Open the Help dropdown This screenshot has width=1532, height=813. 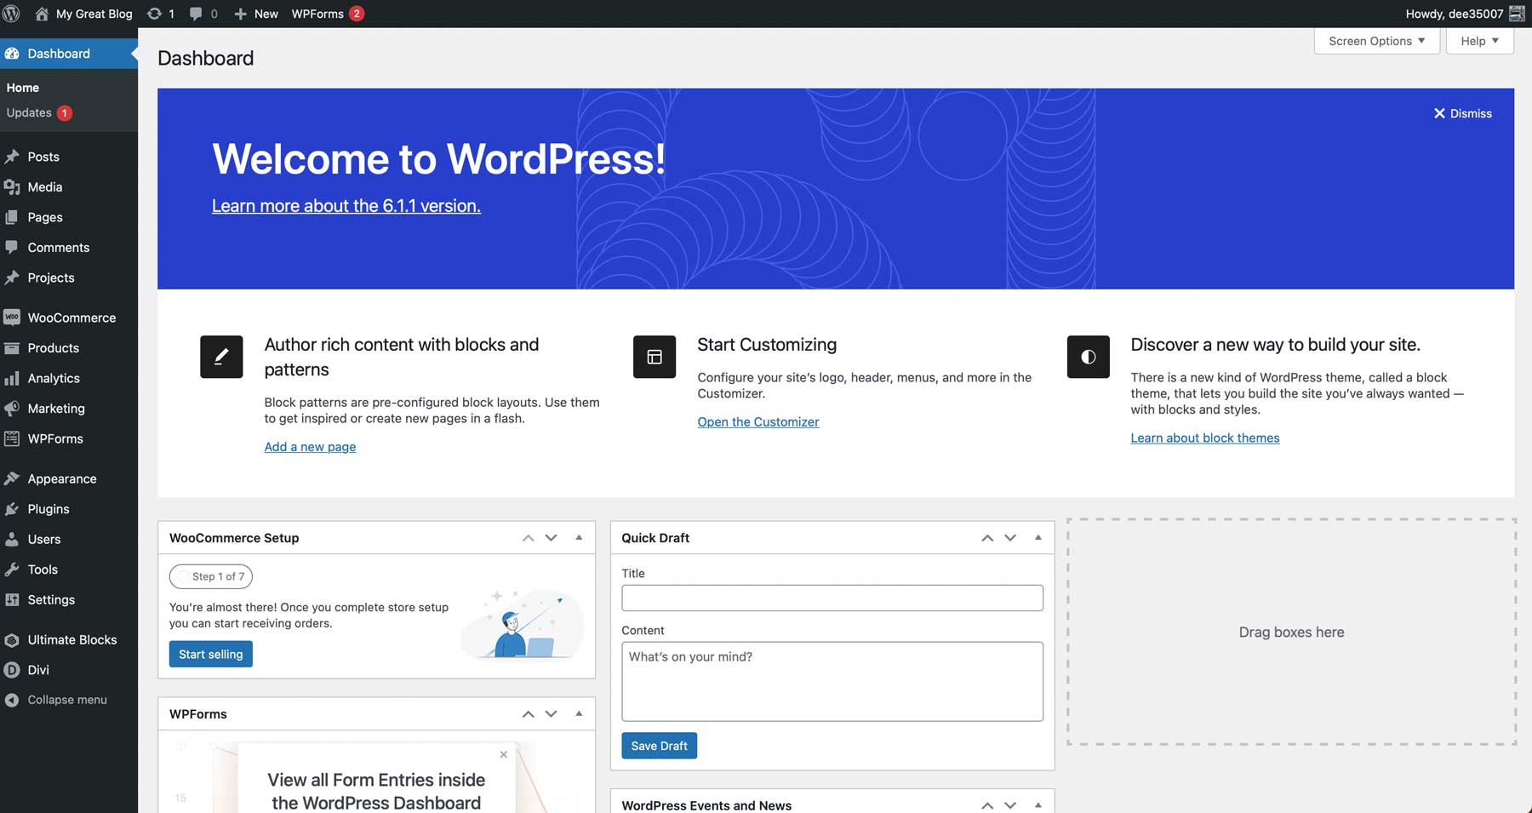pos(1478,41)
